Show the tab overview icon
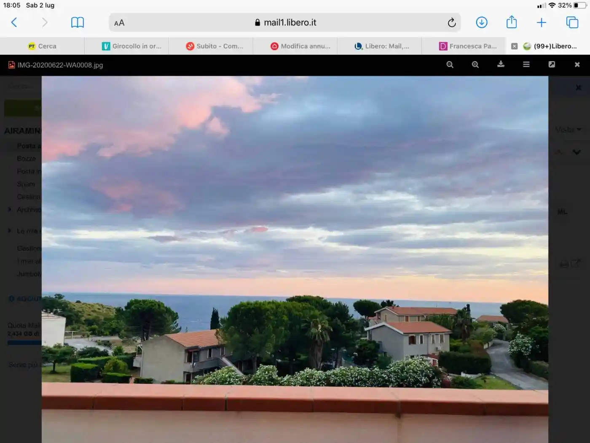 [572, 22]
